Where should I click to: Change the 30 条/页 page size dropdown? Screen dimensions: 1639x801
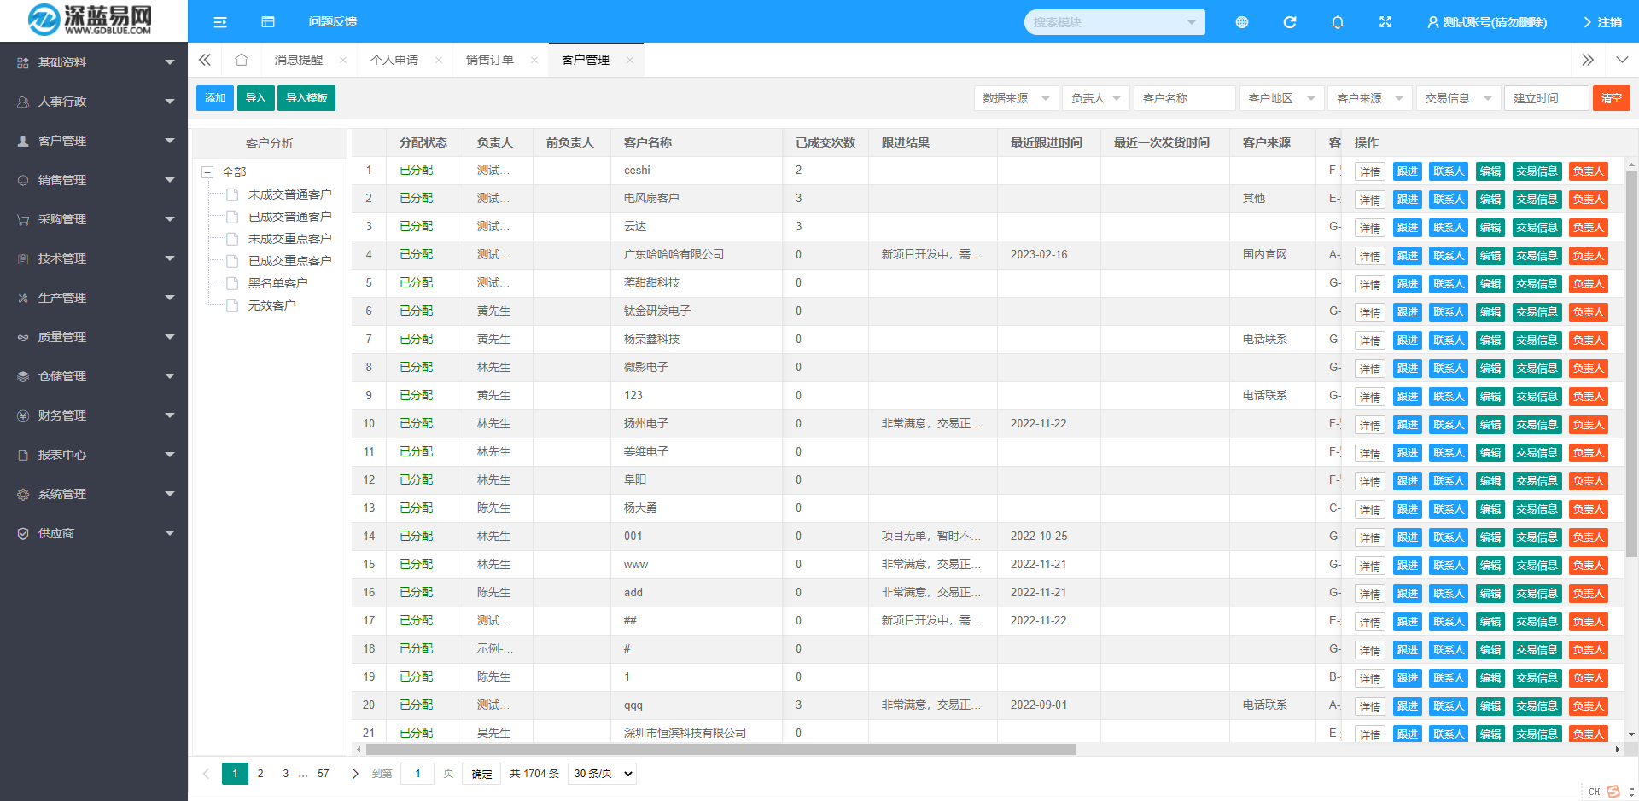point(603,774)
